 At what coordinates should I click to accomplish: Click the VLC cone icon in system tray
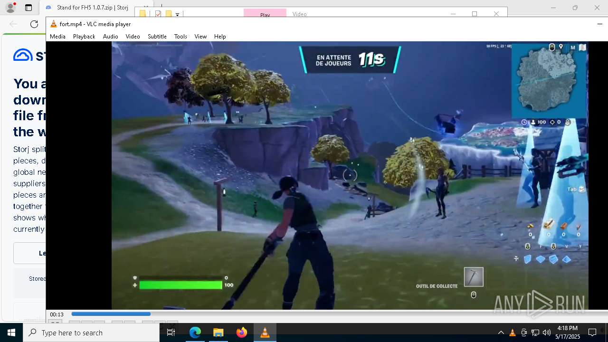pyautogui.click(x=513, y=332)
